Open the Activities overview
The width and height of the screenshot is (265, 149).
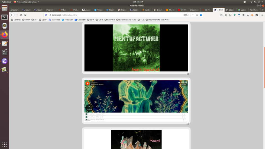coord(6,2)
